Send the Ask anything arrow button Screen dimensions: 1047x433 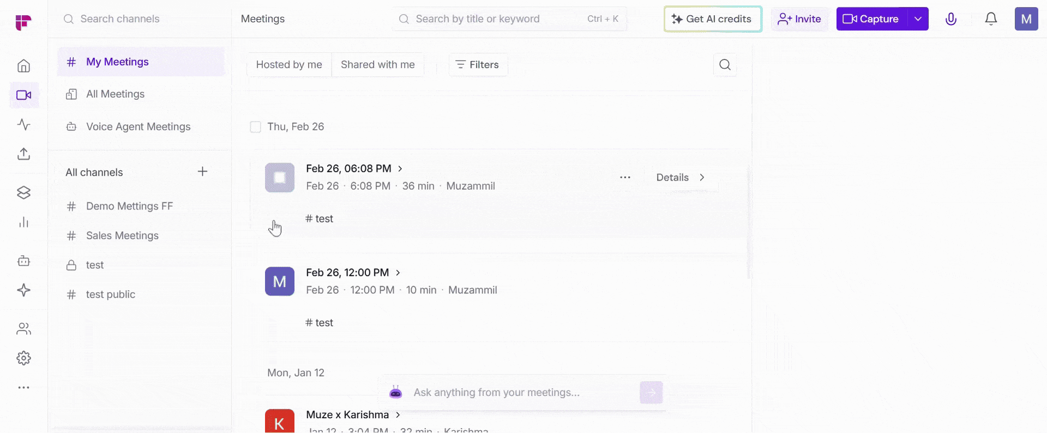651,393
